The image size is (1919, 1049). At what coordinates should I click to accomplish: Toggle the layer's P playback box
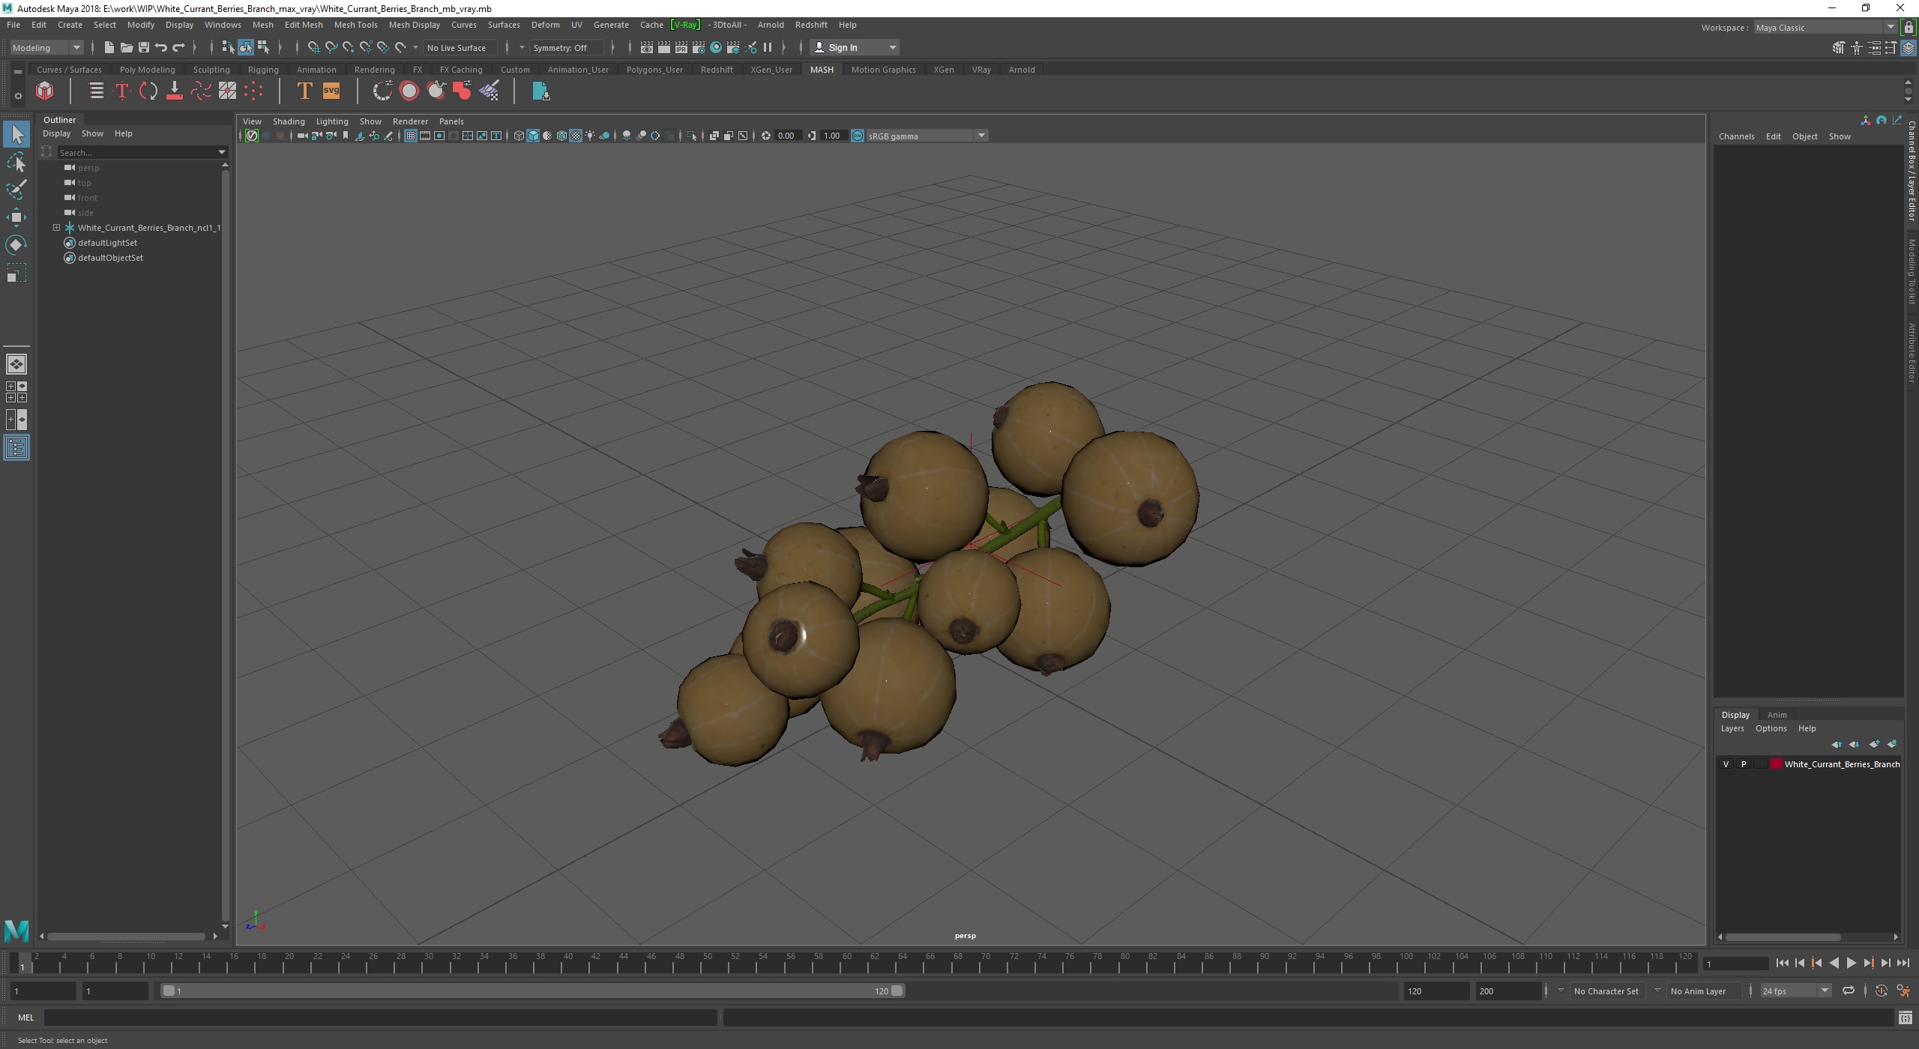click(1744, 764)
